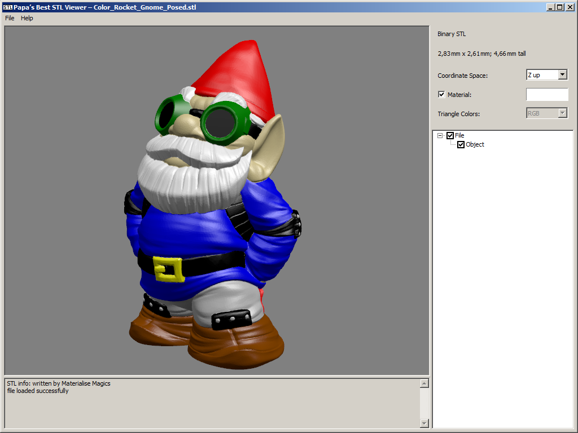578x433 pixels.
Task: Open the Help menu
Action: [27, 18]
